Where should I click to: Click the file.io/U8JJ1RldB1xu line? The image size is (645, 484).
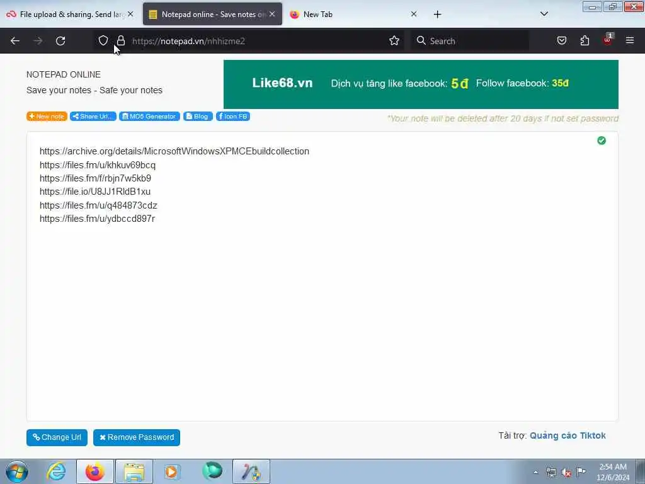pos(95,192)
